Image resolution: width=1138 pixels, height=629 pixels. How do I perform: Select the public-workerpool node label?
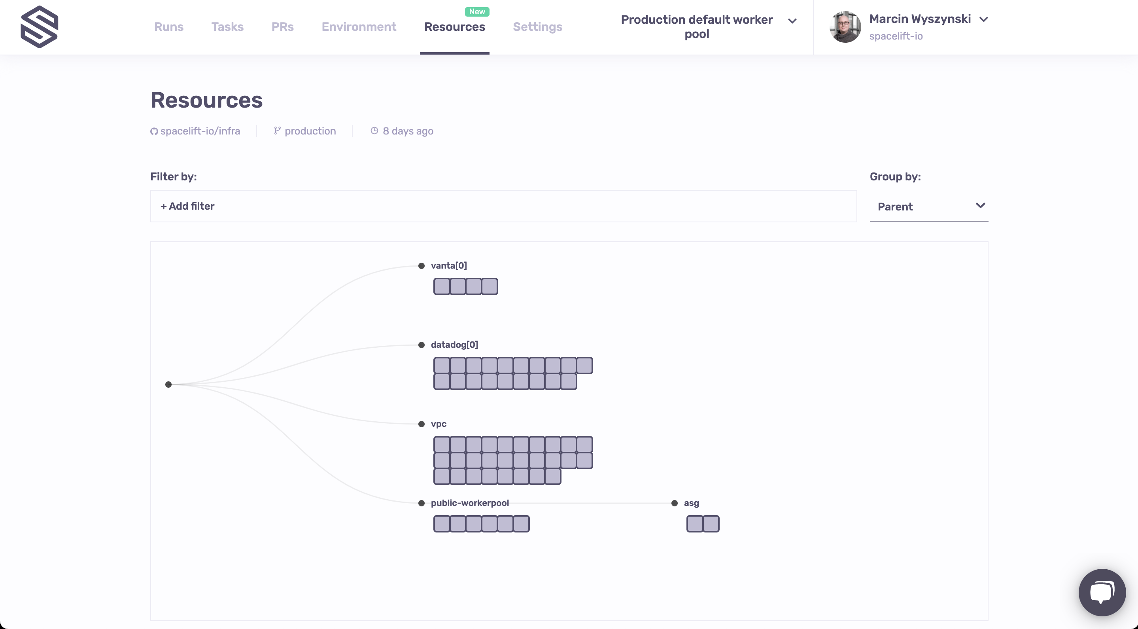(470, 503)
